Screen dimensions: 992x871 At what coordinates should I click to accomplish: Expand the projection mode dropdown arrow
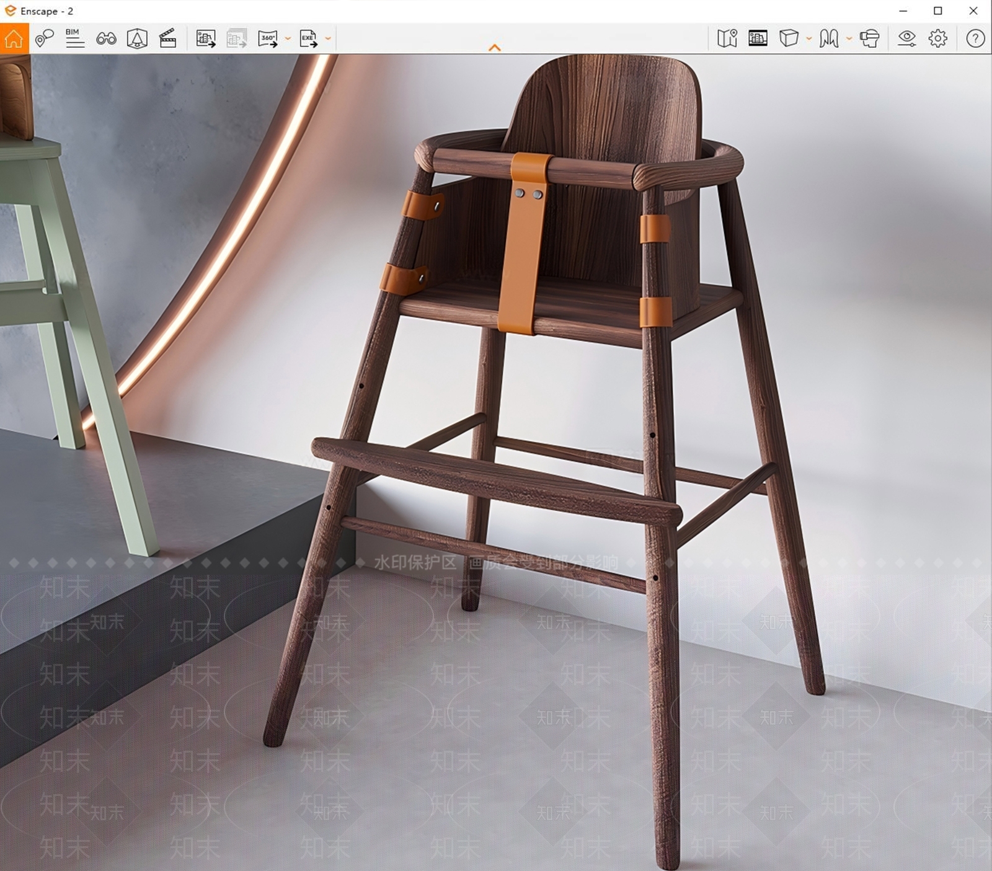(809, 38)
